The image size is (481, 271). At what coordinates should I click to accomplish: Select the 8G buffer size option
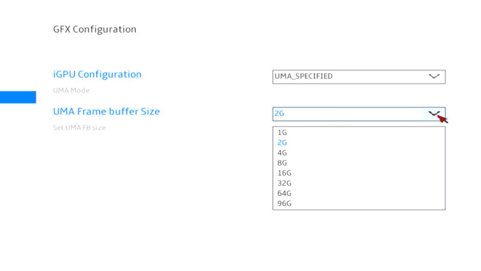tap(282, 163)
